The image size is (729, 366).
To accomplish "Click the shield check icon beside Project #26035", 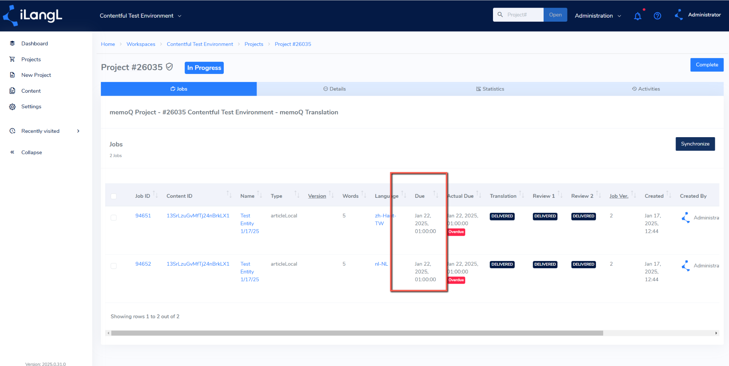I will [169, 67].
